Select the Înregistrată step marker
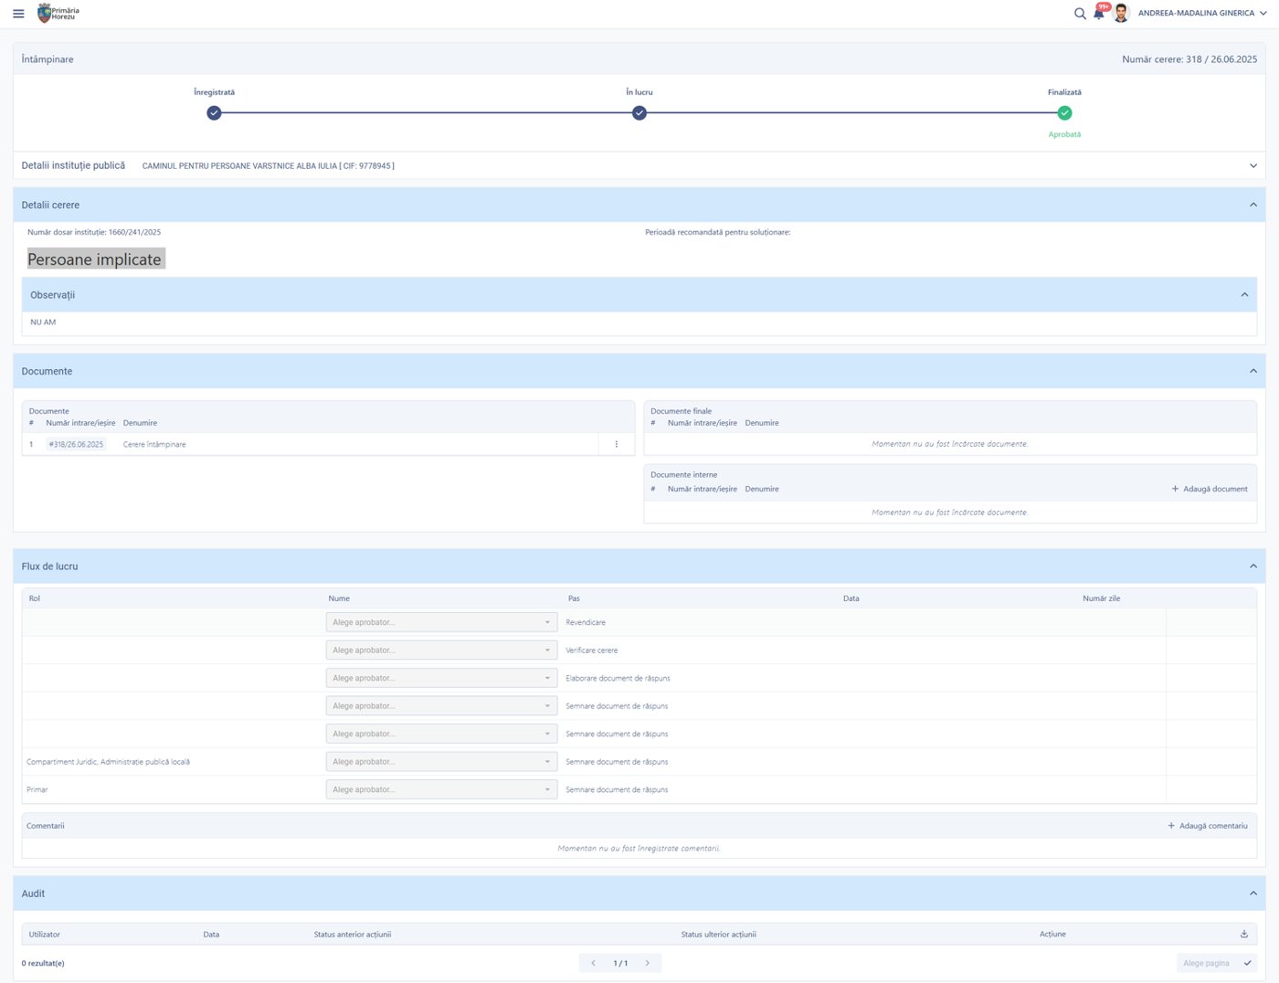Image resolution: width=1279 pixels, height=983 pixels. [x=214, y=113]
